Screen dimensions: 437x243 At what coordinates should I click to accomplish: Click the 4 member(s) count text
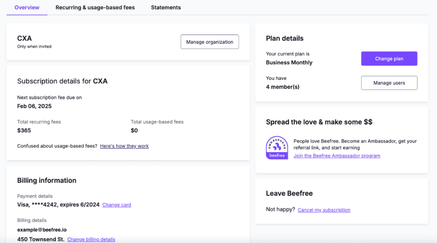283,87
